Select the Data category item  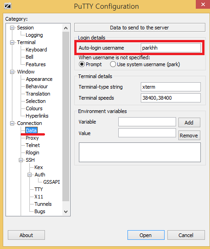click(31, 130)
